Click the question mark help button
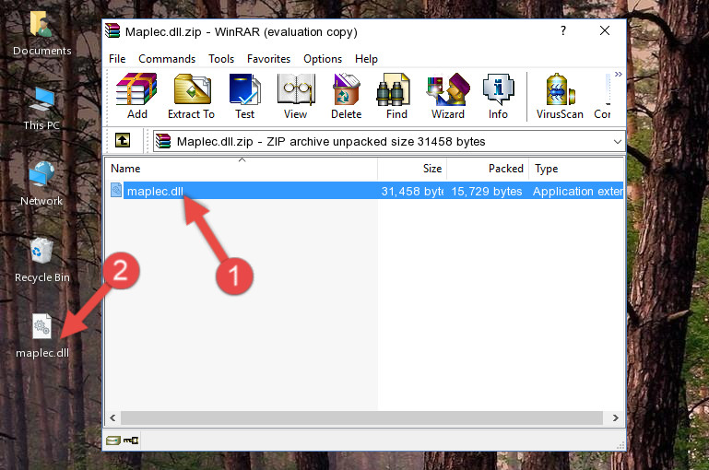 (563, 30)
